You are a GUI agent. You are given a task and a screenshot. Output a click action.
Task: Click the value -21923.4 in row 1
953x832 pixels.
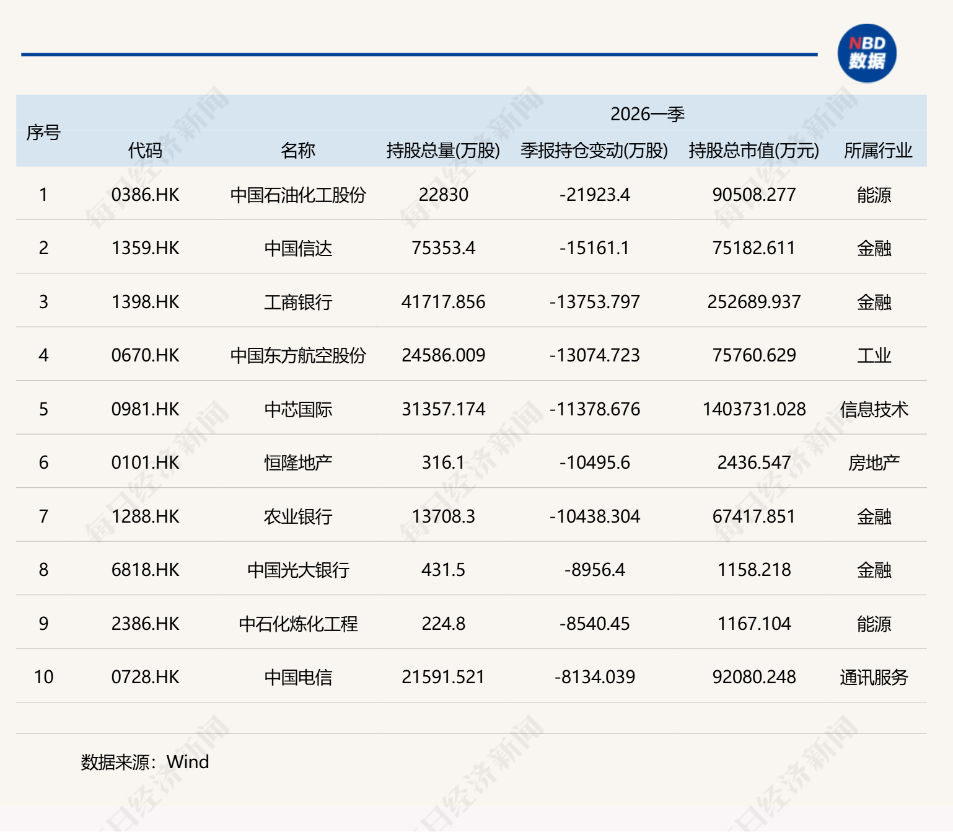[x=594, y=195]
